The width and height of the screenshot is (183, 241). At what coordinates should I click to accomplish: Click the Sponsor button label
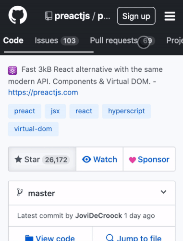click(x=154, y=160)
